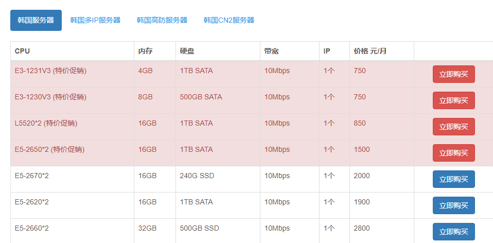Switch to 韩国多IP服务器 tab
This screenshot has width=493, height=243.
(95, 20)
